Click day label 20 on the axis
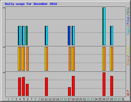This screenshot has width=131, height=102. [x=81, y=99]
